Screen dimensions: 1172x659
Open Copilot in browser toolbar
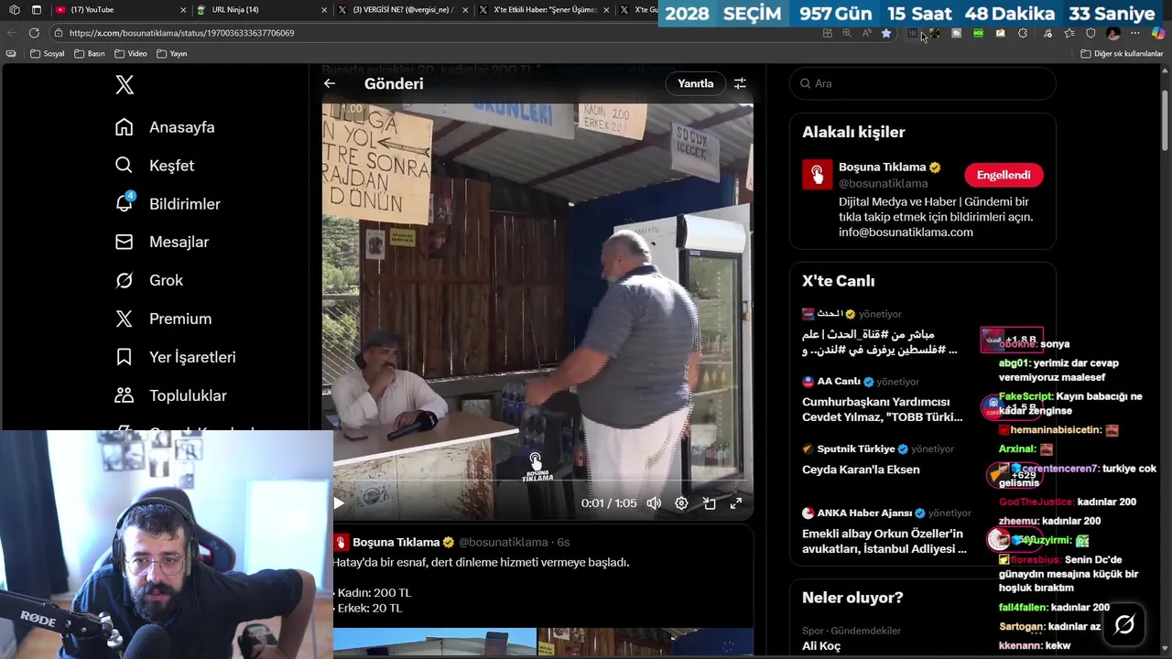tap(1158, 33)
